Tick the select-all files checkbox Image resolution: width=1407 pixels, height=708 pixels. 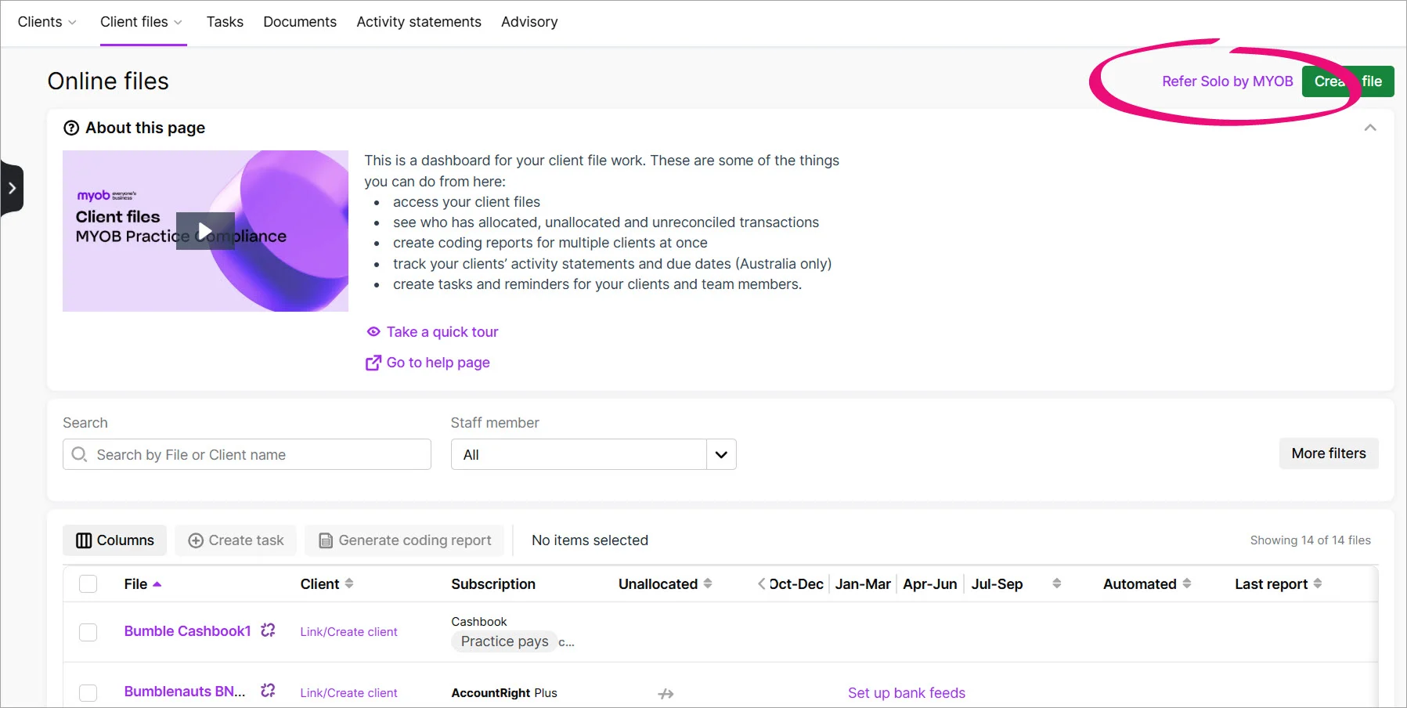coord(88,584)
